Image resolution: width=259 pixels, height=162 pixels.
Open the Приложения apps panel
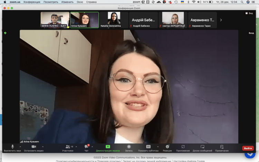183,148
